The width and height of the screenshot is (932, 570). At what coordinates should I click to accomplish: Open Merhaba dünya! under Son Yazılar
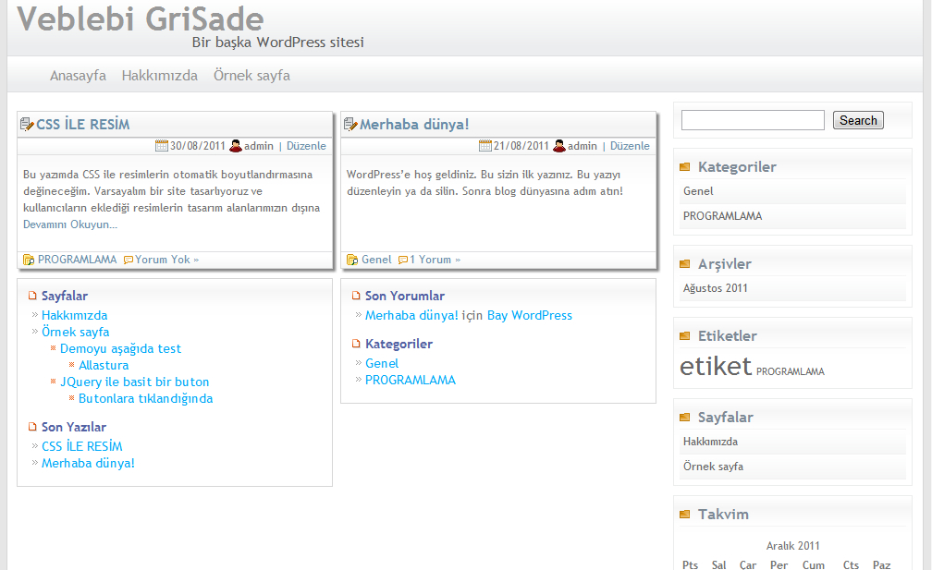click(88, 463)
